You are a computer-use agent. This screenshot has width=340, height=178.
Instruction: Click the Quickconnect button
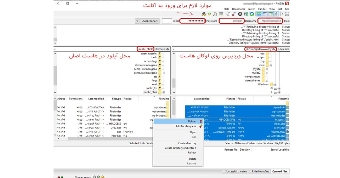pos(150,21)
